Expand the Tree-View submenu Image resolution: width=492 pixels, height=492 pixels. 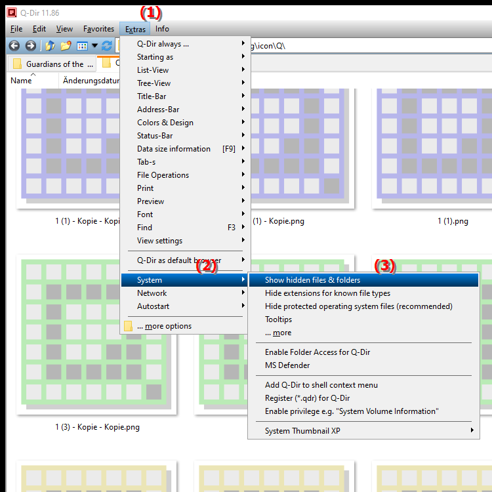[185, 83]
